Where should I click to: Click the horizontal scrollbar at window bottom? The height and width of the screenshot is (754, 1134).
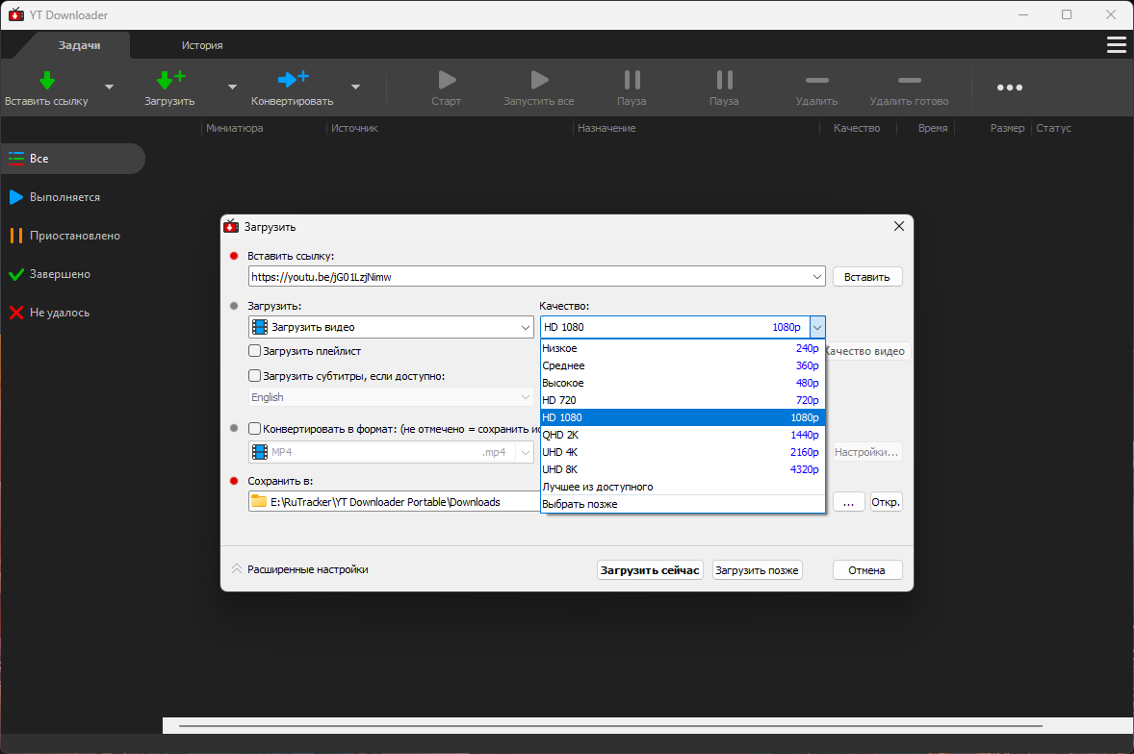[610, 726]
